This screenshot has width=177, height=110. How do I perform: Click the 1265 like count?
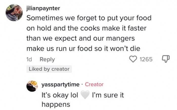(x=146, y=59)
